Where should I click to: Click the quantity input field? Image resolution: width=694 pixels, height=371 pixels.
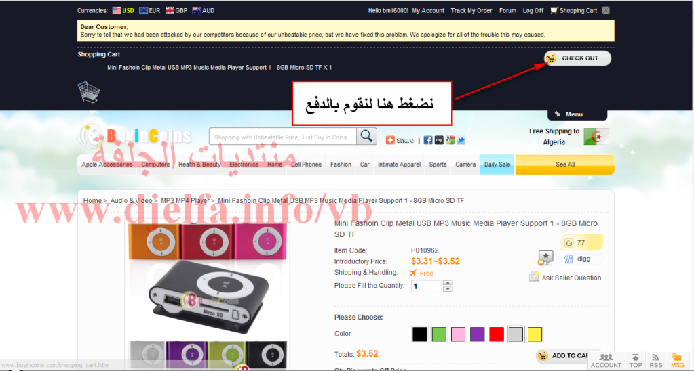pyautogui.click(x=426, y=286)
